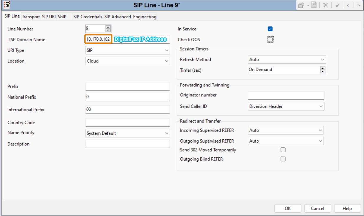Click the Cancel button
Screen dimensions: 364x216
coord(317,208)
